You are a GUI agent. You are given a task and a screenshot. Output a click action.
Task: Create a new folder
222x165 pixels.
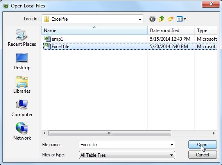pyautogui.click(x=170, y=19)
